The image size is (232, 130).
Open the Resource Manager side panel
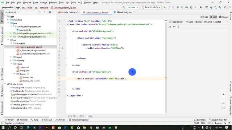pos(2,36)
